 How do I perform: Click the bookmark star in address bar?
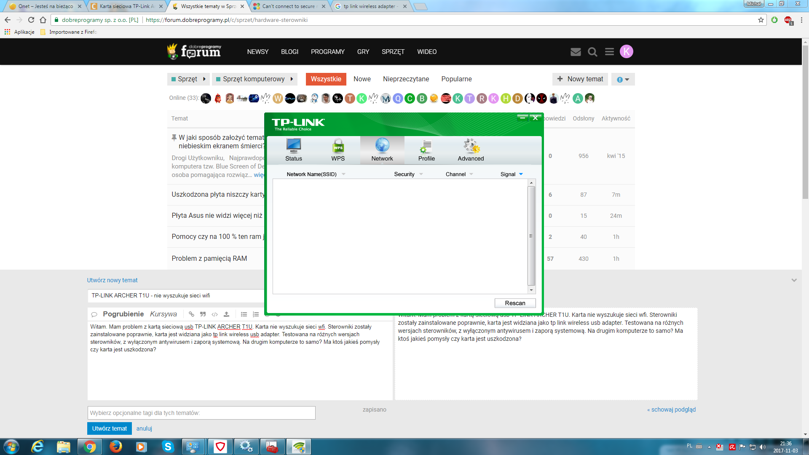coord(761,20)
